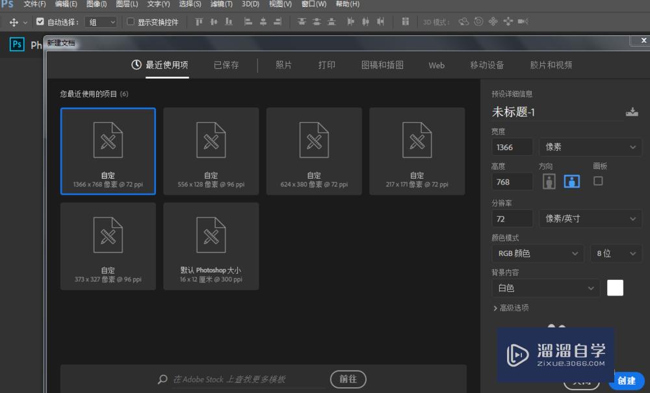The width and height of the screenshot is (650, 393).
Task: Switch to the 已保存 tab
Action: click(226, 65)
